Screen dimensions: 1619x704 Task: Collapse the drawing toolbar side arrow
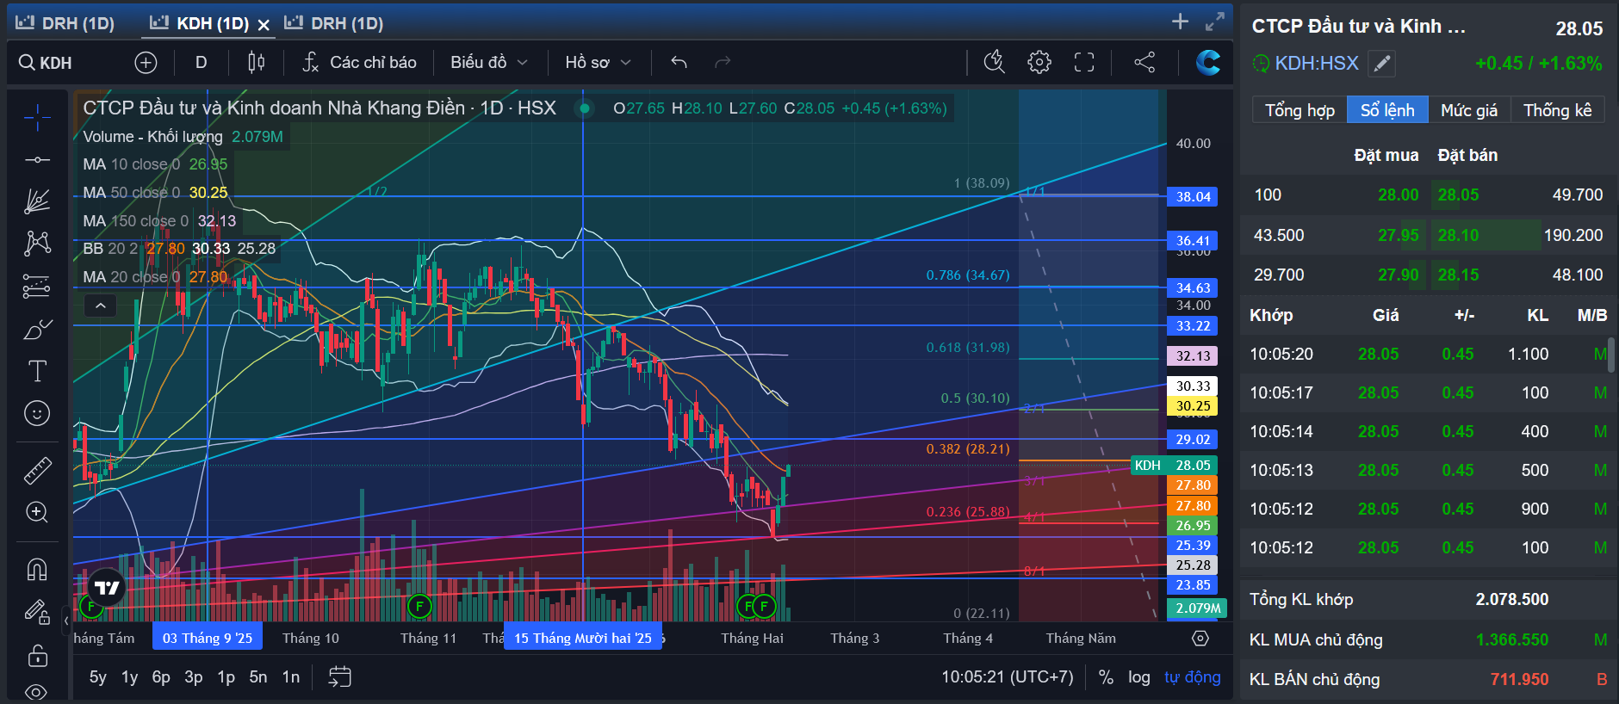(66, 620)
